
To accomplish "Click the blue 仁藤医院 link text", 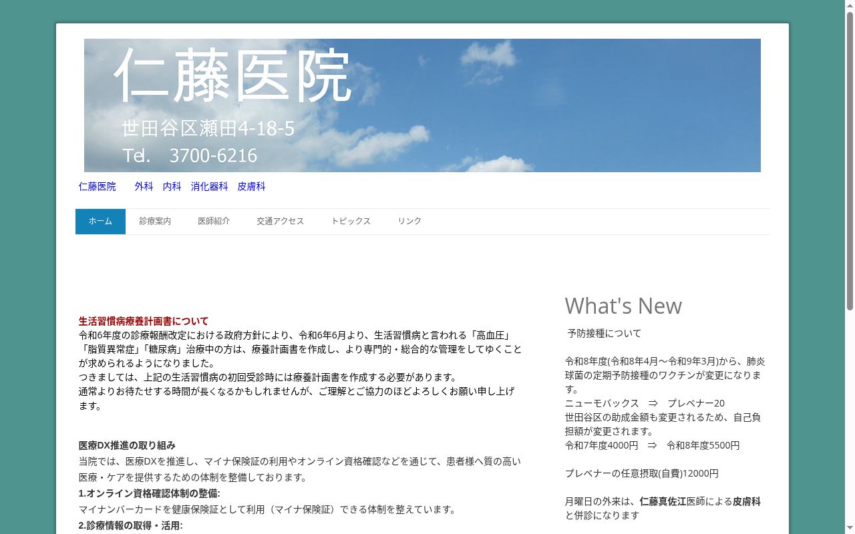I will pyautogui.click(x=97, y=187).
